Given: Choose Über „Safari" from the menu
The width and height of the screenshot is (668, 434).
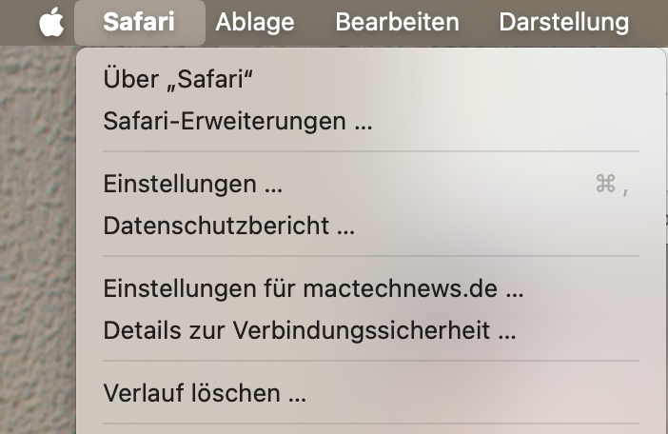Looking at the screenshot, I should click(371, 79).
